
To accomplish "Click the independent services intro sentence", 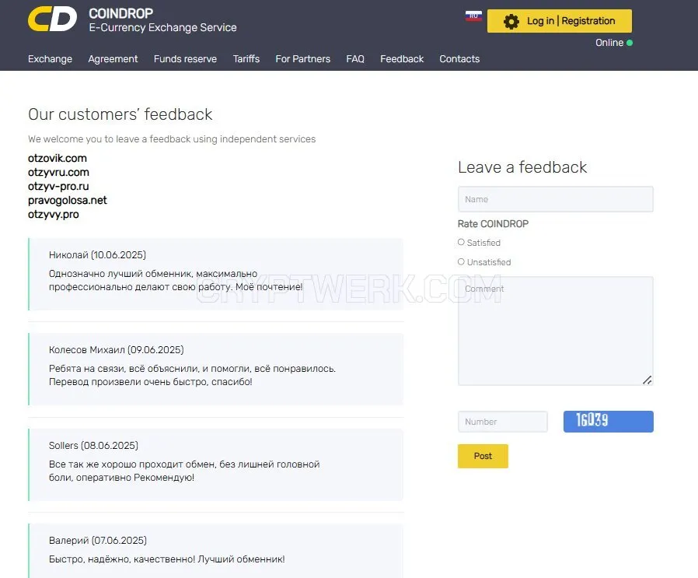I will [x=172, y=139].
